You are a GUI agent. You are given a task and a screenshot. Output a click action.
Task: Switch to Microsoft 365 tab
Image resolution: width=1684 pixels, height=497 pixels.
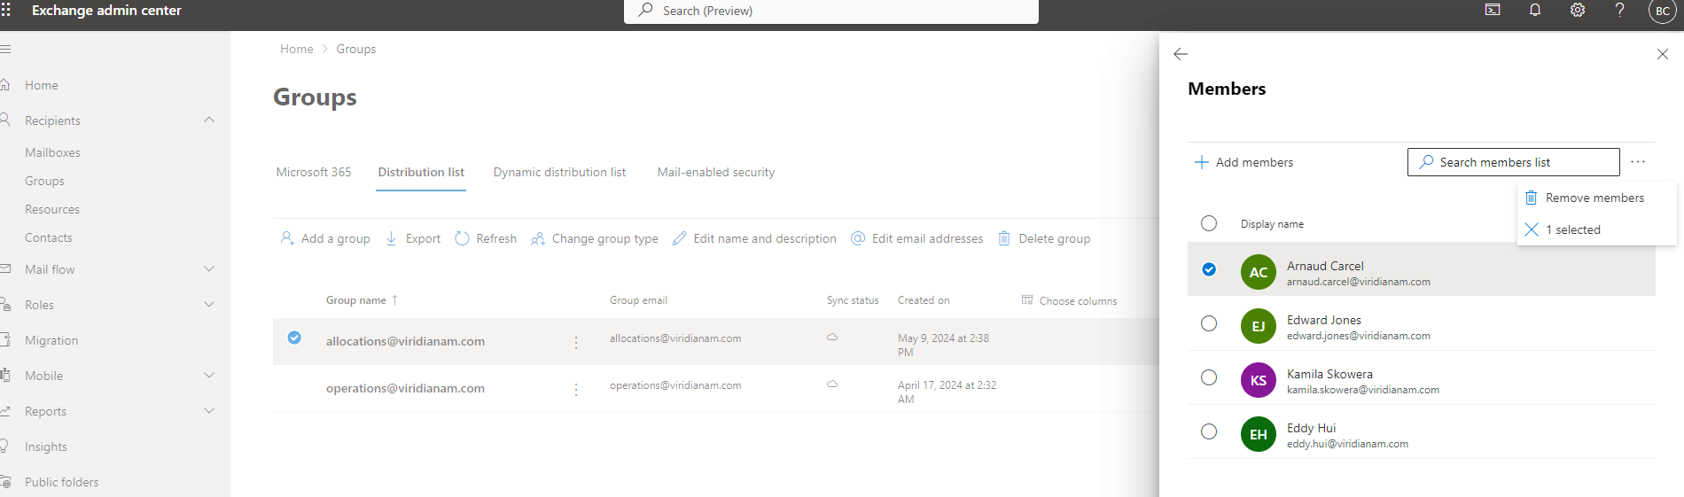pyautogui.click(x=314, y=172)
